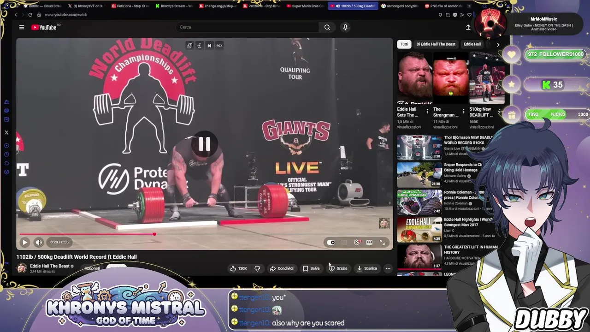This screenshot has height=332, width=590.
Task: Click the RGX overlay button above player
Action: tap(219, 45)
